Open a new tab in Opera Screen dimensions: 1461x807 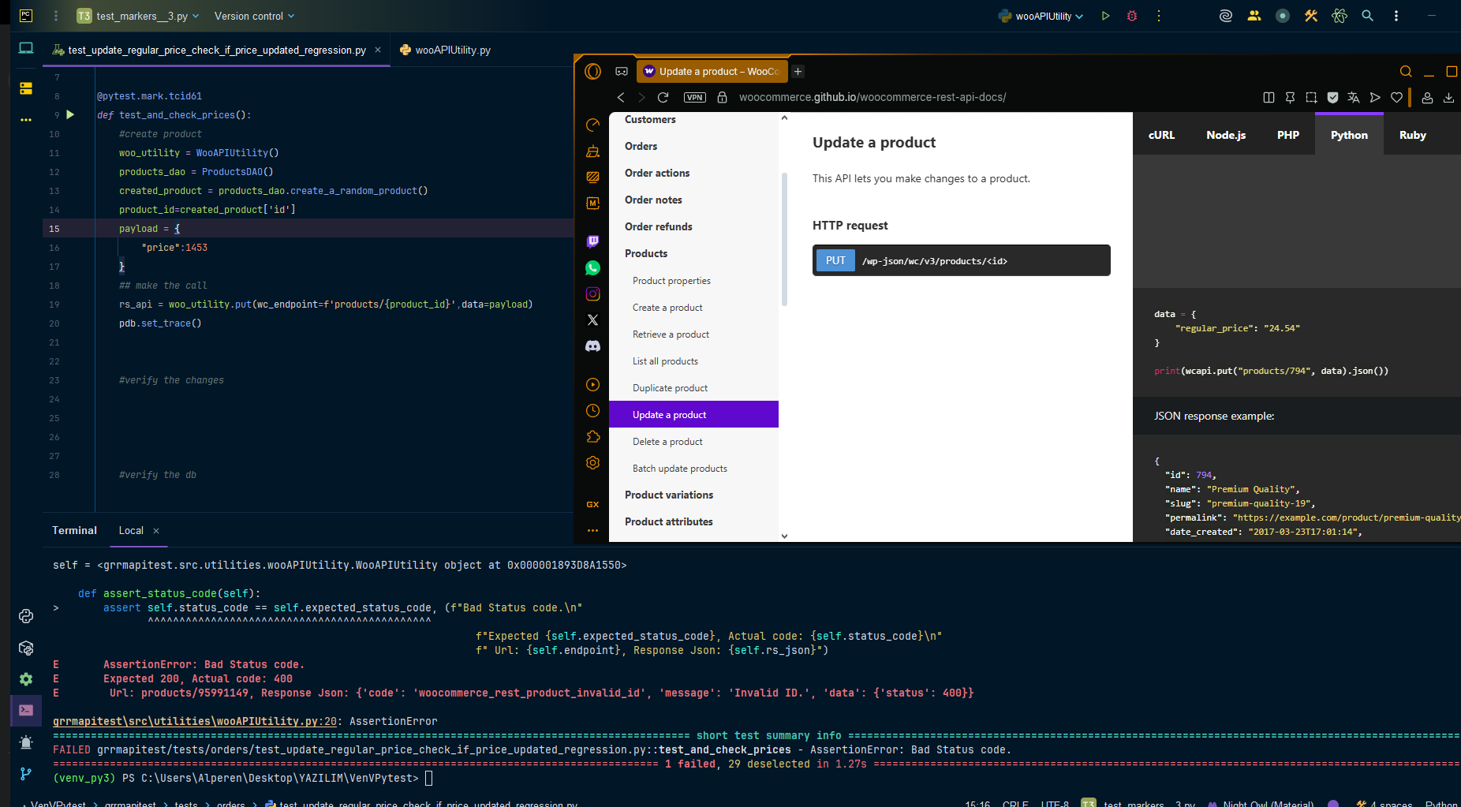(798, 71)
